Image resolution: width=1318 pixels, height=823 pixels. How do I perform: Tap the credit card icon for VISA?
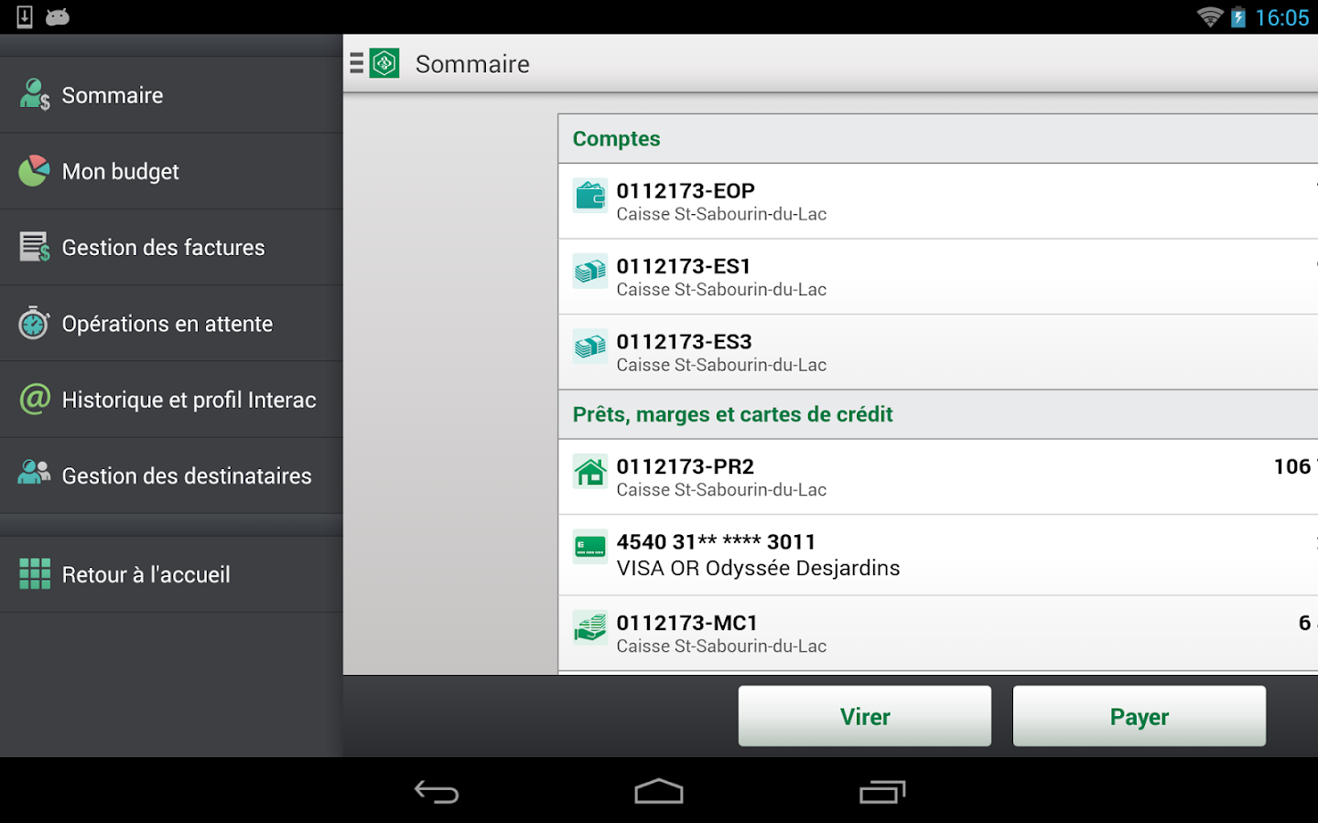(590, 547)
